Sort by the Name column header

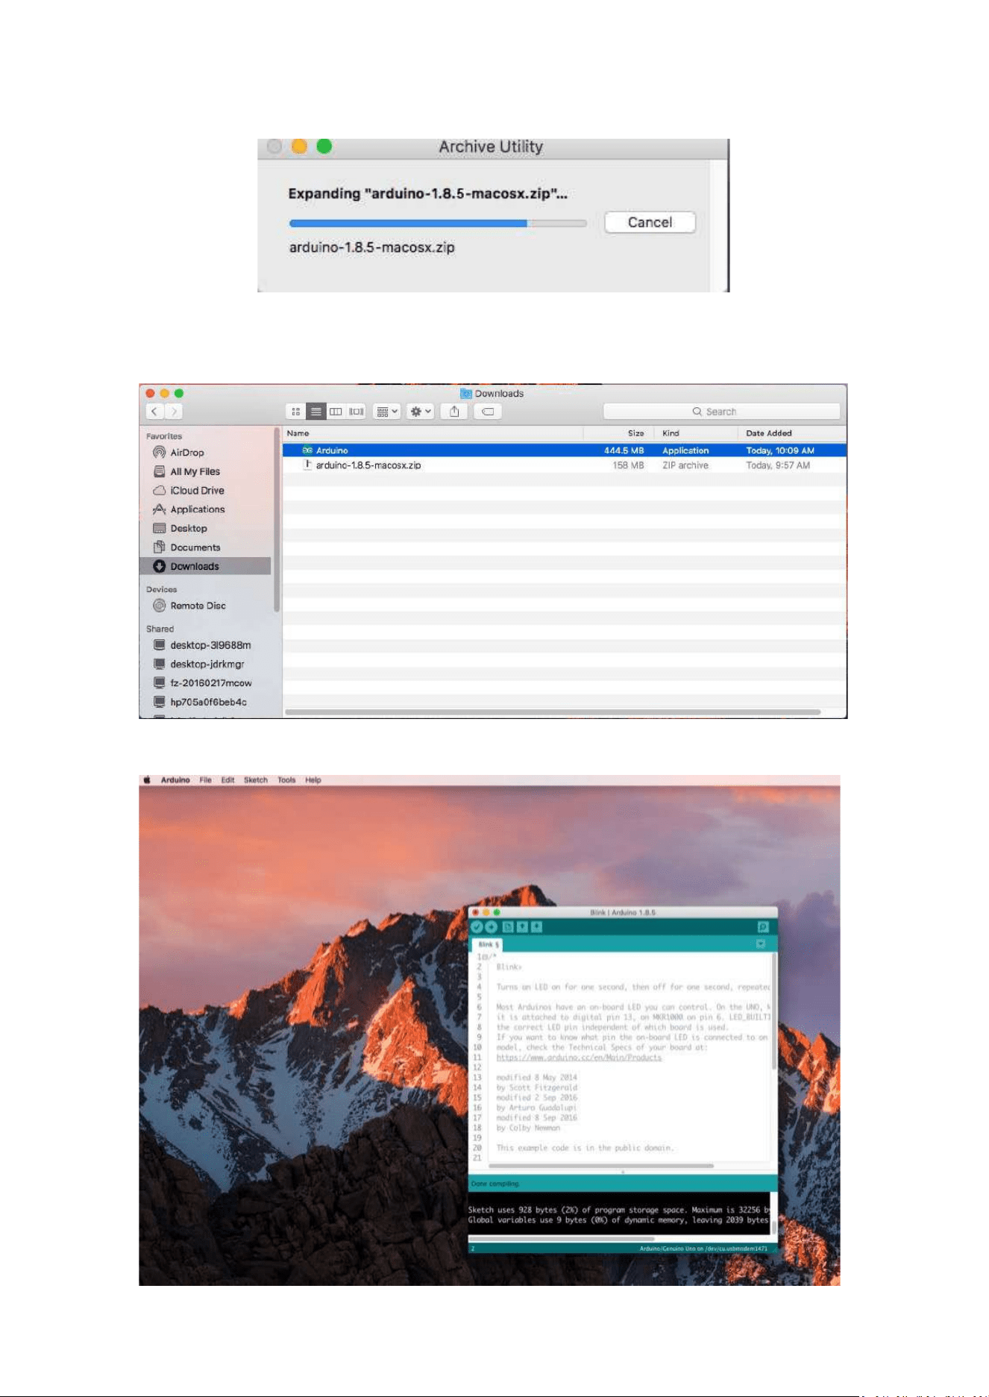click(433, 433)
